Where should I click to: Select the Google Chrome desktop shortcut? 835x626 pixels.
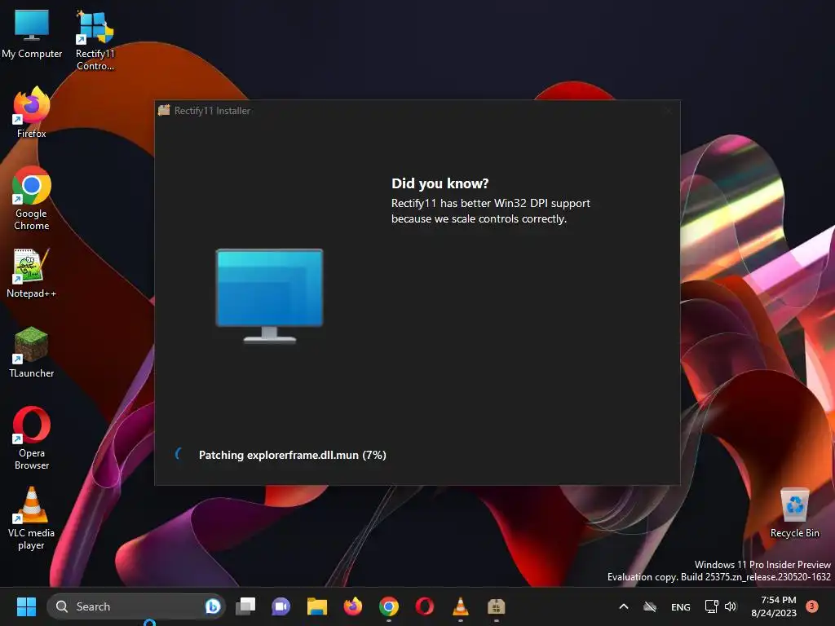(32, 199)
